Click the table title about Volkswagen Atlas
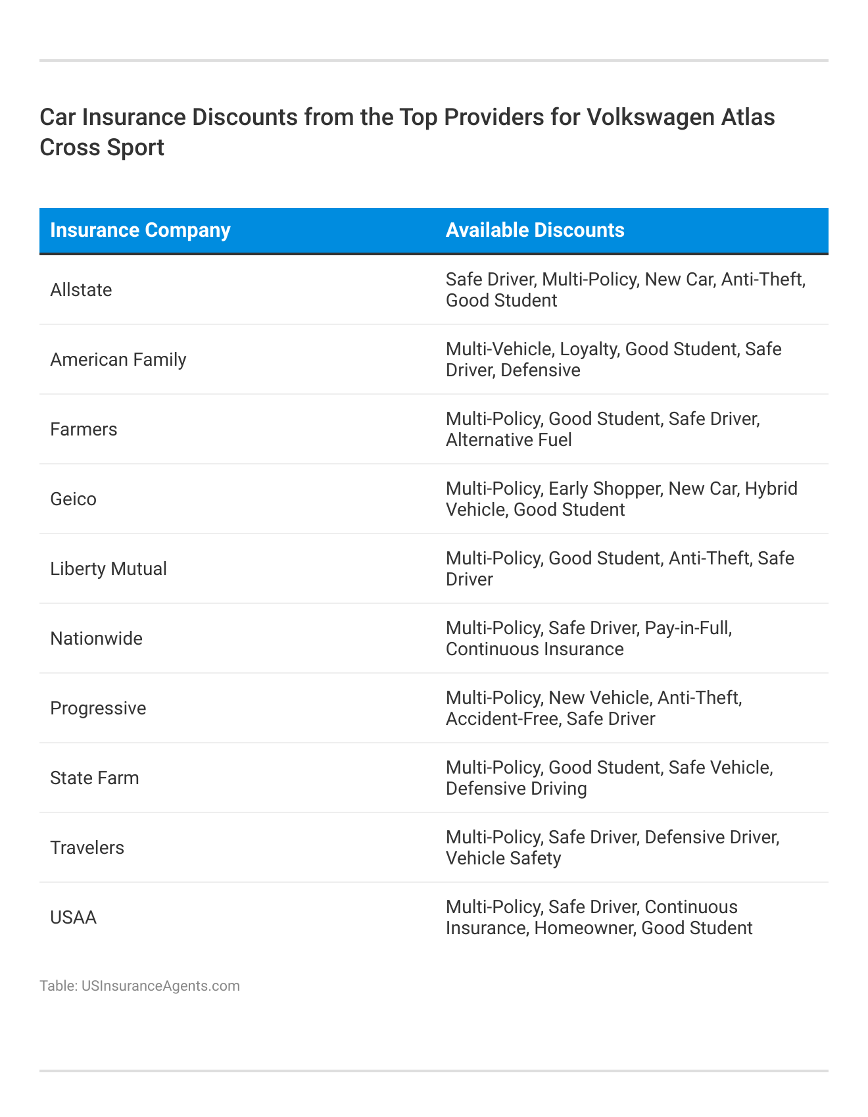The width and height of the screenshot is (868, 1117). coord(407,132)
